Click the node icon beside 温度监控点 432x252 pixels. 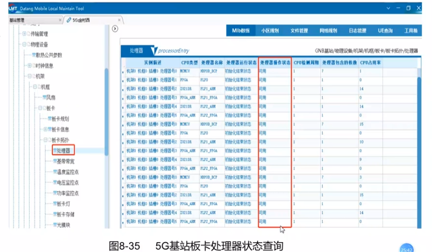[x=55, y=172]
